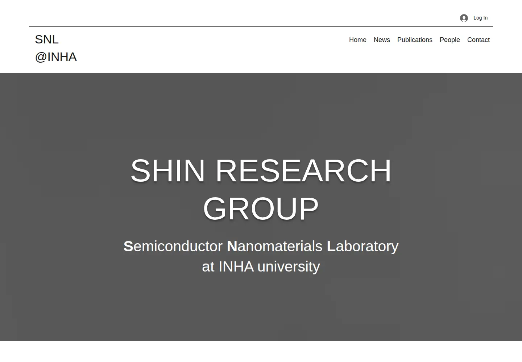The width and height of the screenshot is (522, 362).
Task: Click the user avatar icon
Action: [464, 18]
